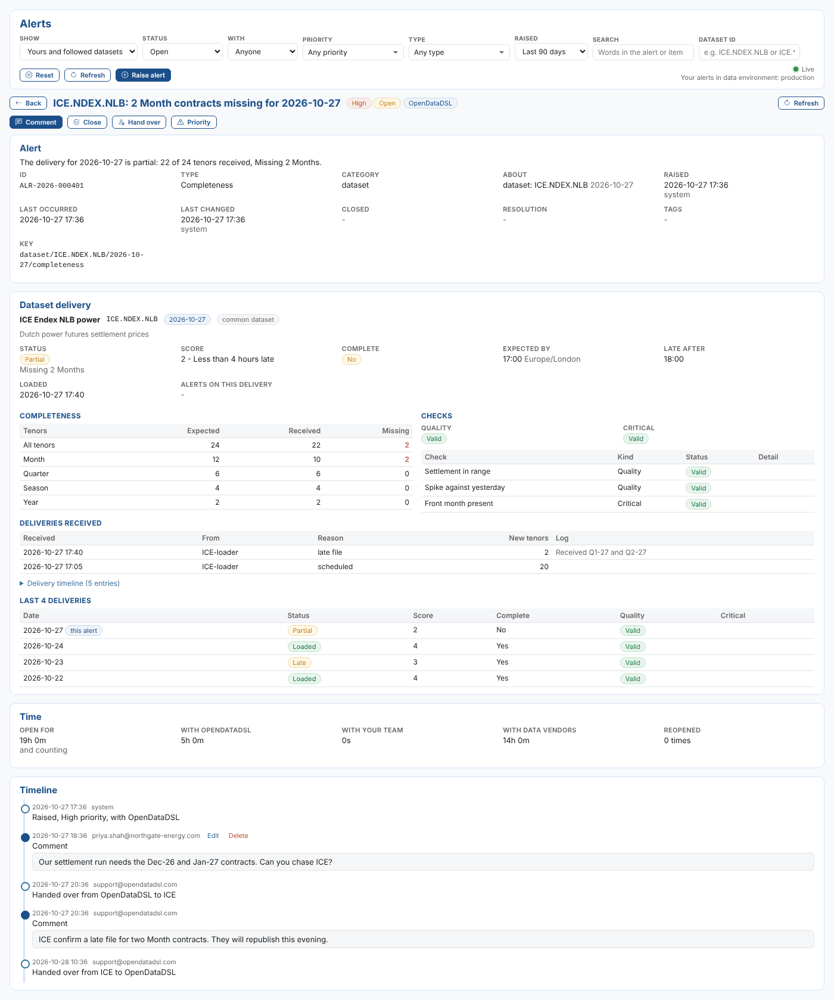
Task: Click the common dataset tag
Action: pyautogui.click(x=248, y=319)
